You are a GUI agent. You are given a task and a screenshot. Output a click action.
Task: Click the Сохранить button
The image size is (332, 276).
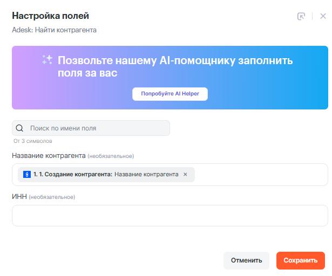pos(300,260)
